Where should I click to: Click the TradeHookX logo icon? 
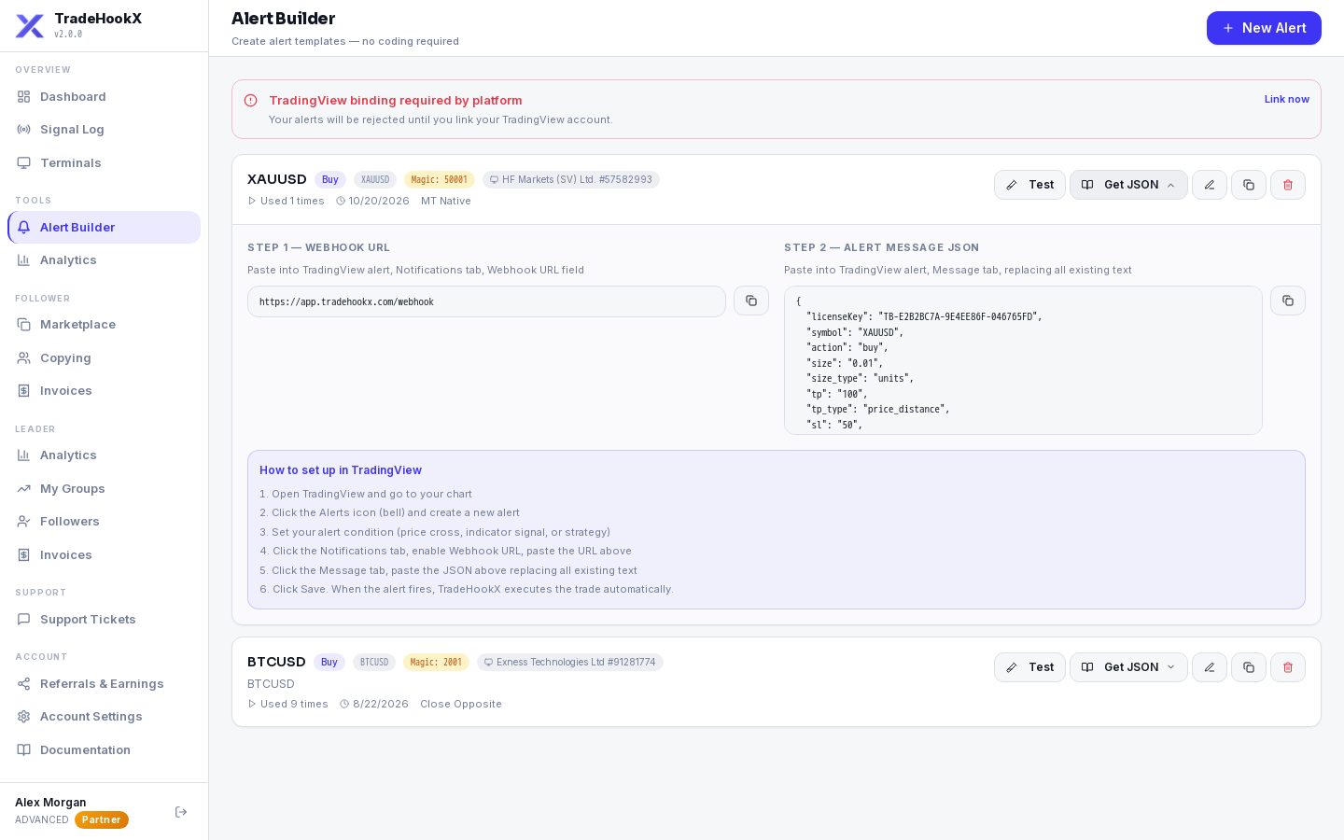tap(30, 26)
